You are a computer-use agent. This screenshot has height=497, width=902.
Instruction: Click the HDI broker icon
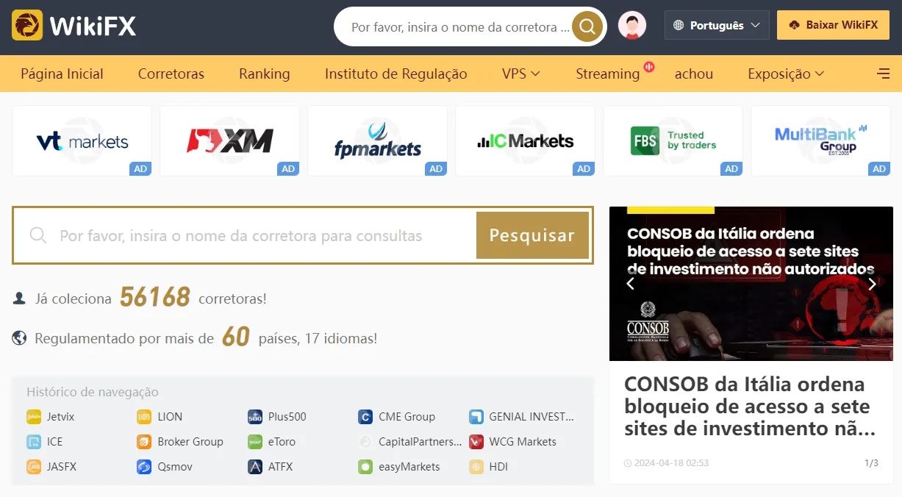(476, 467)
